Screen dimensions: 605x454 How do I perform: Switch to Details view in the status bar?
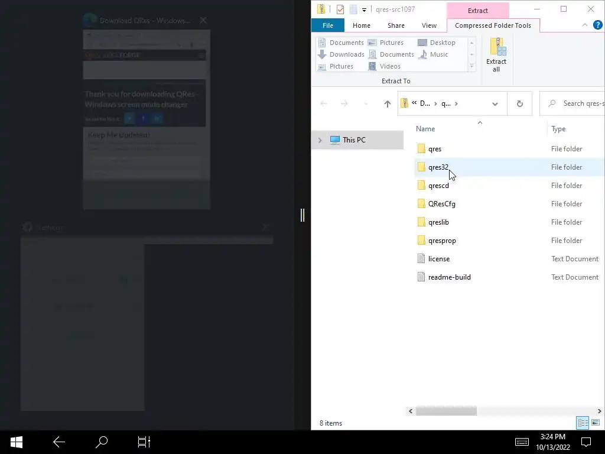click(x=583, y=423)
